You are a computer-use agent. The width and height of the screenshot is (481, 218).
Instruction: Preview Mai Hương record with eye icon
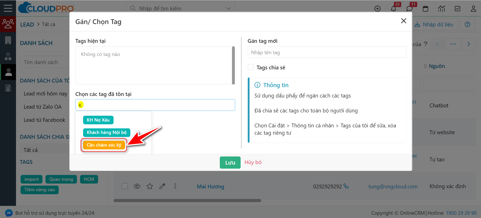click(137, 186)
